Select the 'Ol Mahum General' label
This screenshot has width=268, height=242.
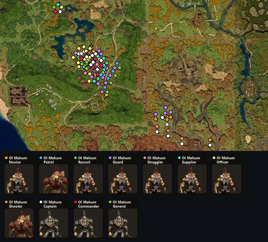pyautogui.click(x=122, y=204)
